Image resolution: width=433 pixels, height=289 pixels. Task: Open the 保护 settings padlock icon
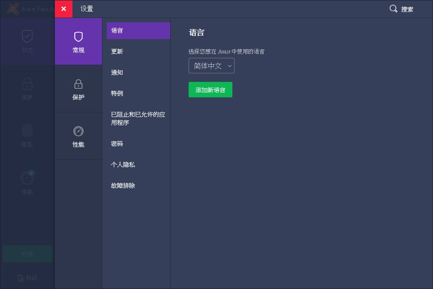tap(78, 84)
